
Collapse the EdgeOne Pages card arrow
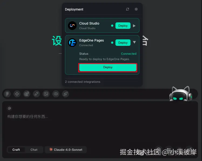(x=134, y=42)
